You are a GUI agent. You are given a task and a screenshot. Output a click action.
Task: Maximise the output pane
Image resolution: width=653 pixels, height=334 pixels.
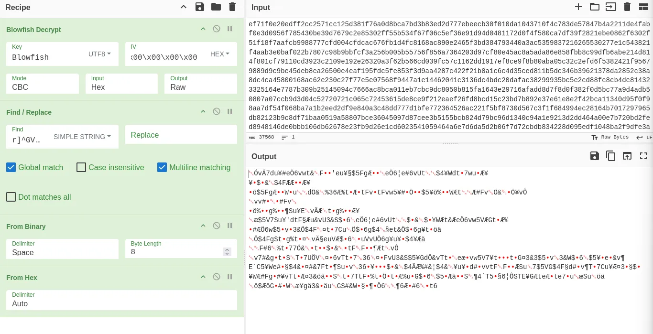(643, 156)
